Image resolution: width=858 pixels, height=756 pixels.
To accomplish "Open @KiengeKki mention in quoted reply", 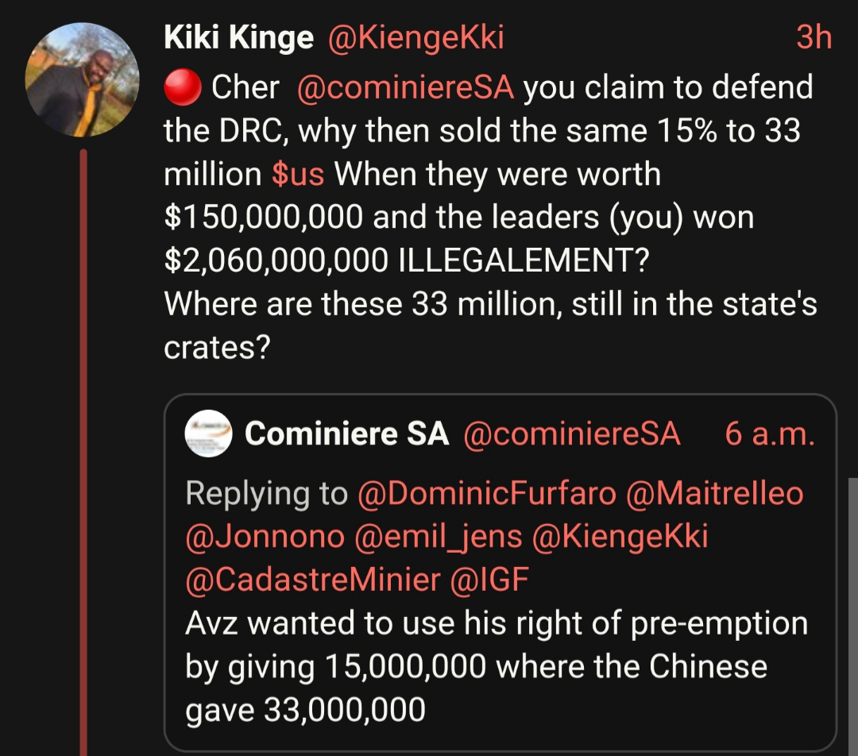I will 619,537.
